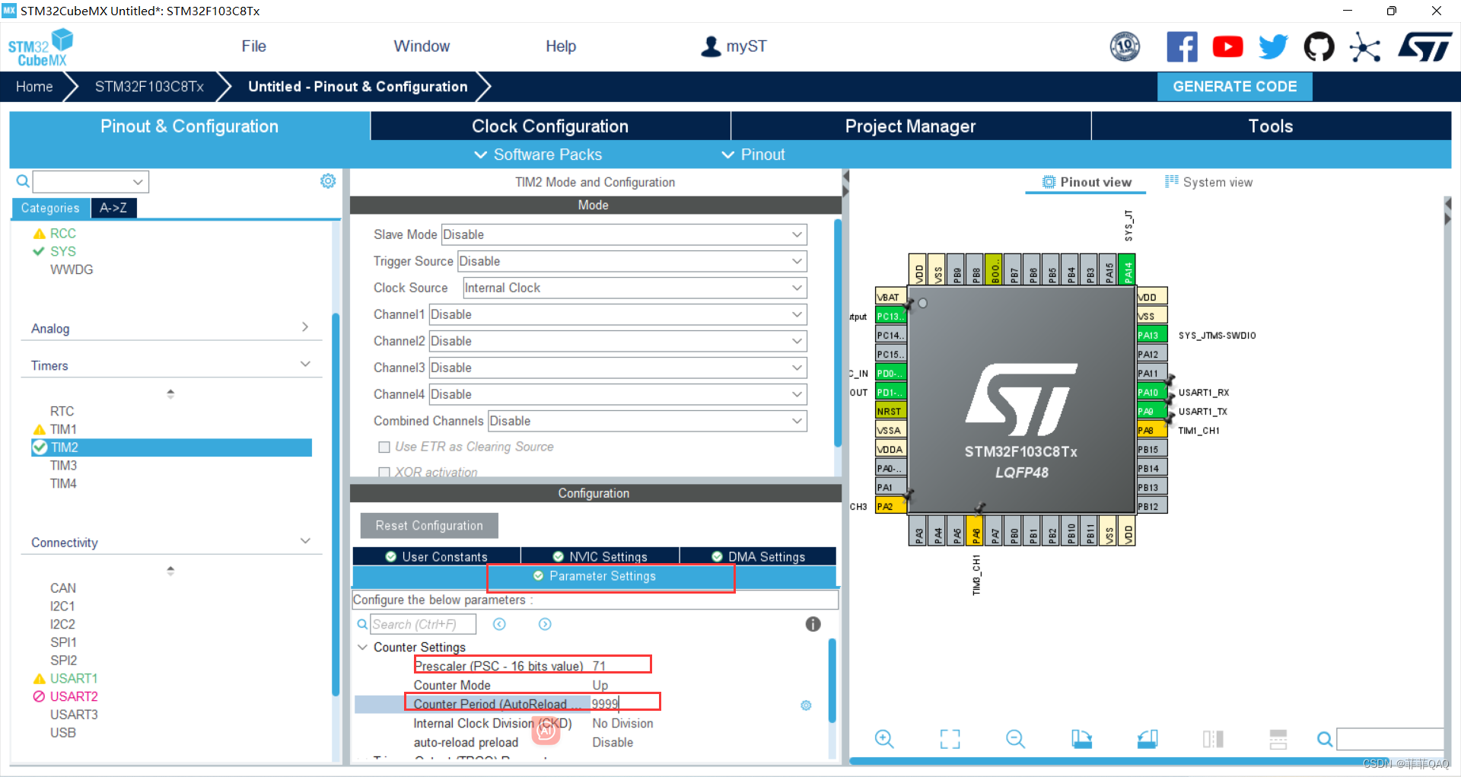Click the STM32CubeMX logo
This screenshot has width=1461, height=777.
pos(40,47)
